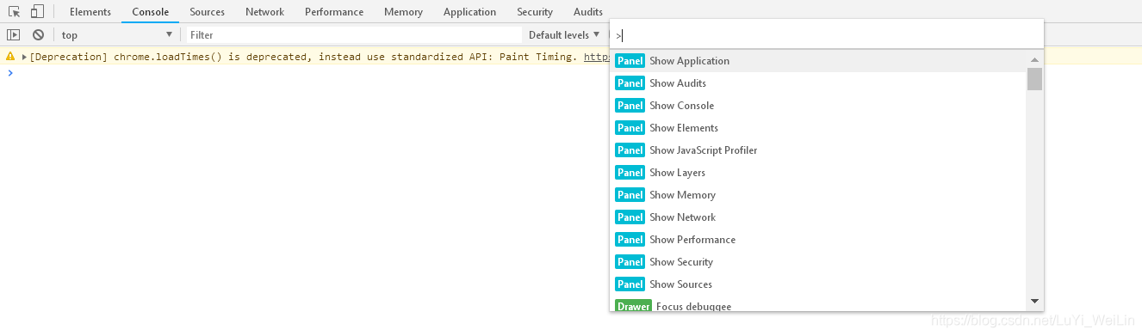Toggle the device toolbar icon
Image resolution: width=1142 pixels, height=336 pixels.
[x=37, y=12]
